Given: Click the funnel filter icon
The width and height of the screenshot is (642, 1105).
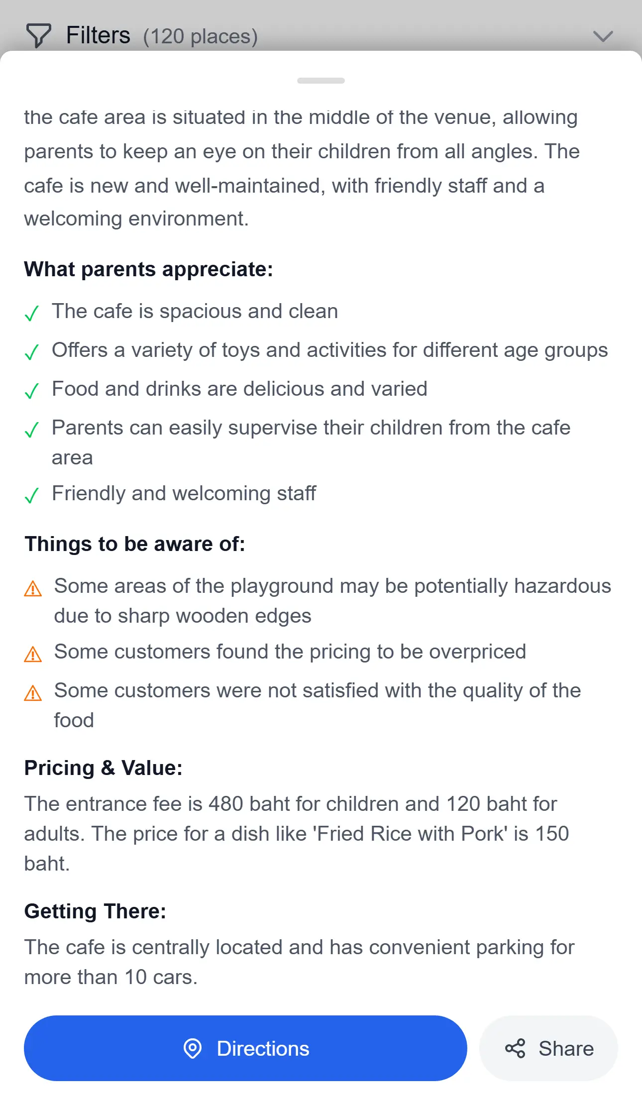Looking at the screenshot, I should click(x=38, y=35).
